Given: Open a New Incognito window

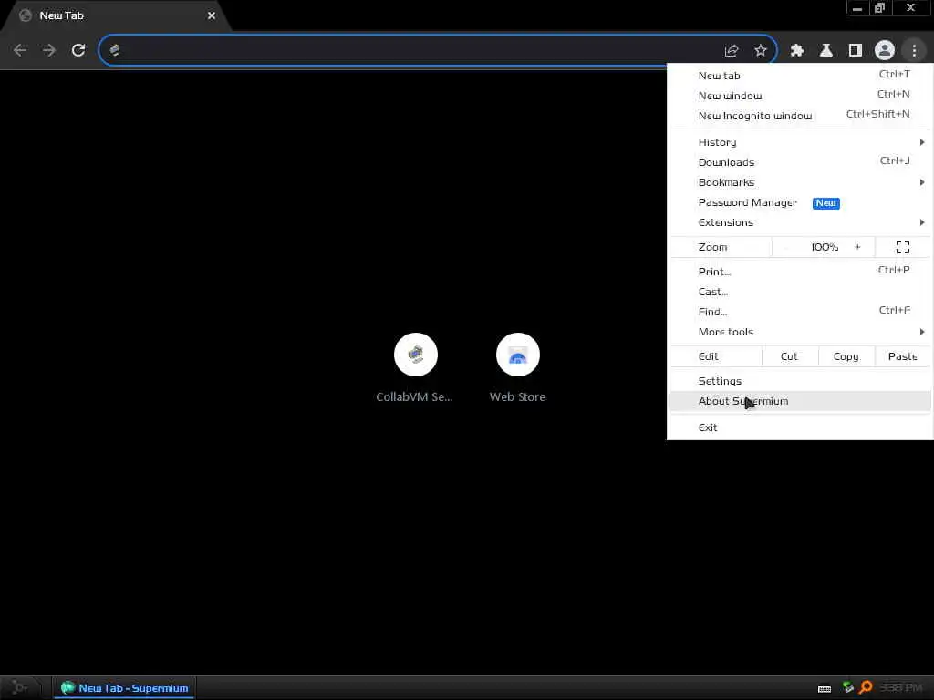Looking at the screenshot, I should [800, 116].
